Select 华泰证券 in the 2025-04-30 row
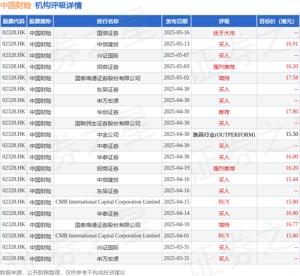300x276 pixels. pos(108,157)
